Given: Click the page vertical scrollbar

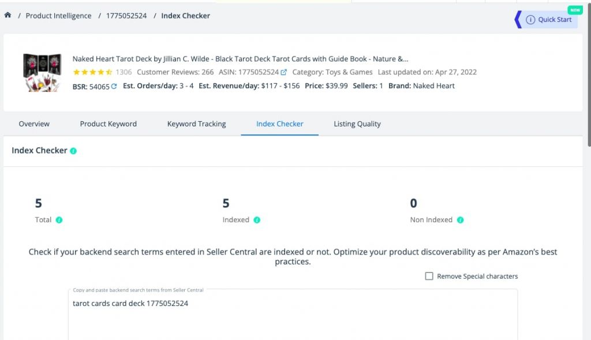Looking at the screenshot, I should tap(589, 76).
